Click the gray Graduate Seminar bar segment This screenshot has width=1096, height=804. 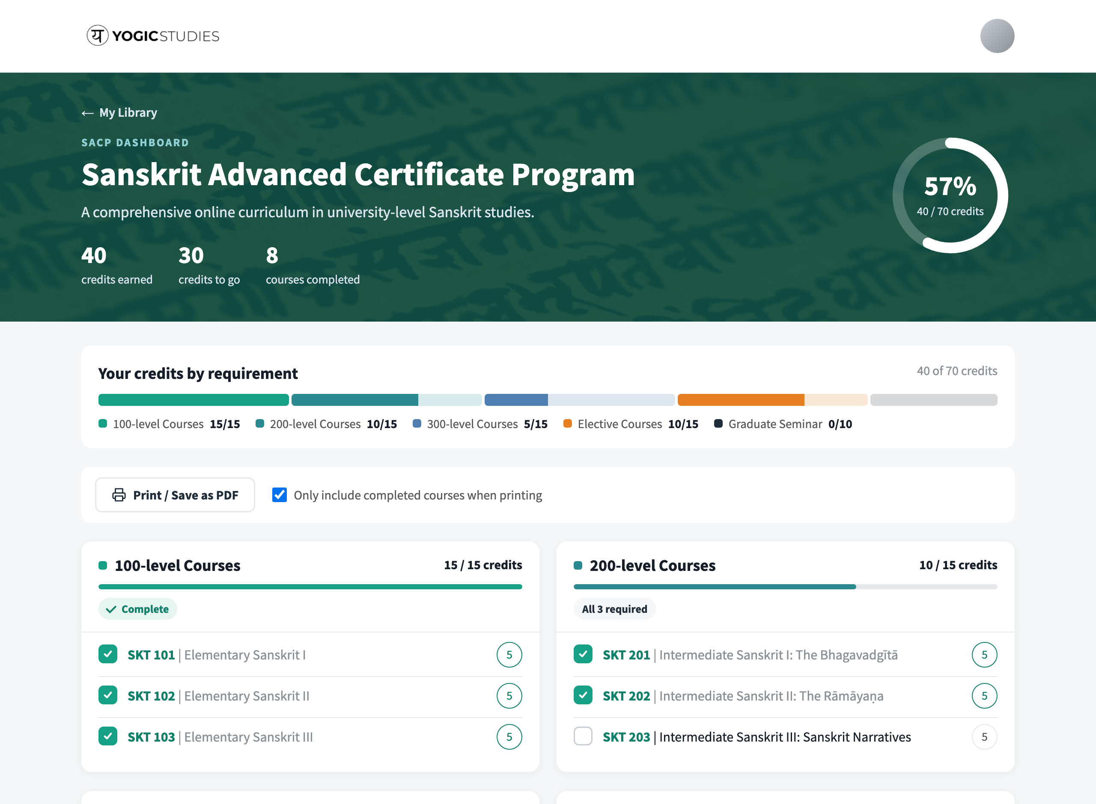tap(934, 399)
